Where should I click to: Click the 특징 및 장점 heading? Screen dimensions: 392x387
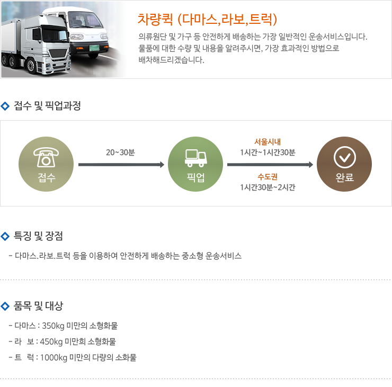38,236
